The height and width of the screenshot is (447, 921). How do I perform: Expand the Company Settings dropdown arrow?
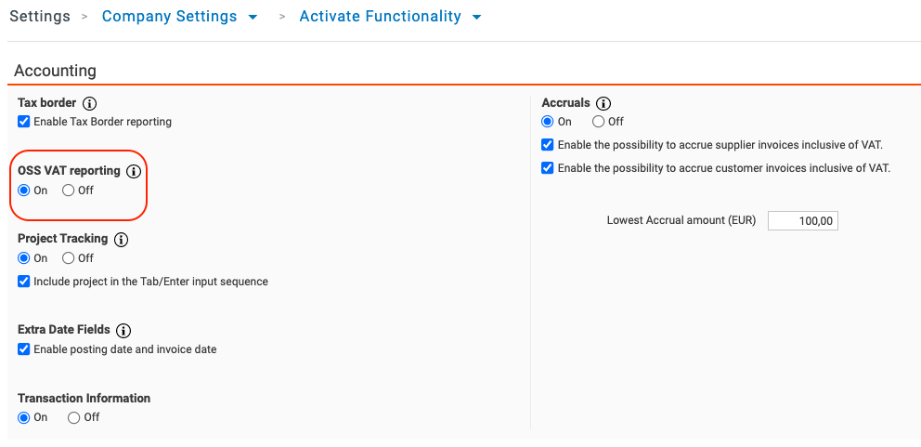pos(253,18)
